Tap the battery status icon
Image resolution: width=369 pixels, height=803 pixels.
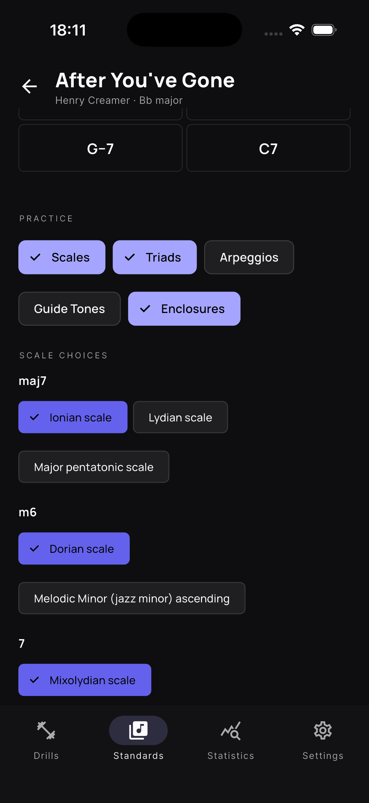[x=323, y=30]
